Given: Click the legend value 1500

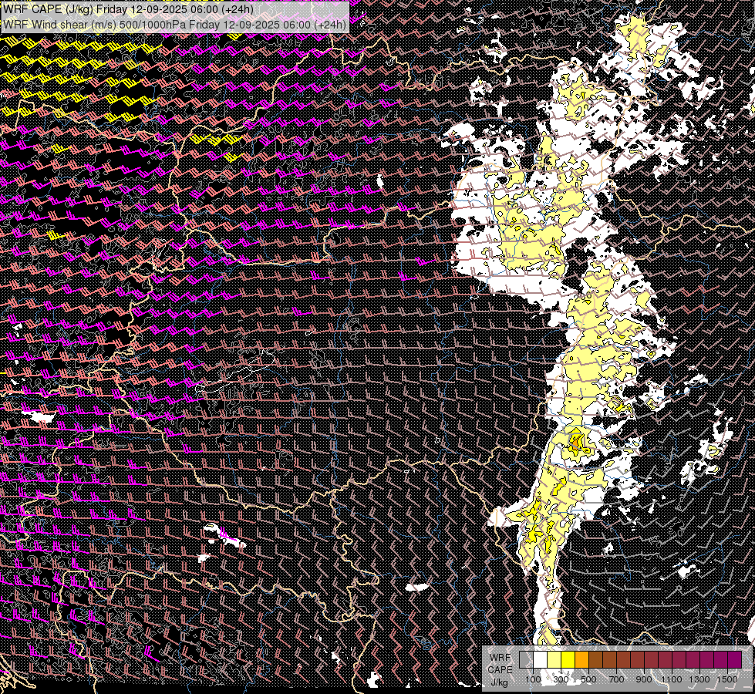Looking at the screenshot, I should click(x=727, y=679).
